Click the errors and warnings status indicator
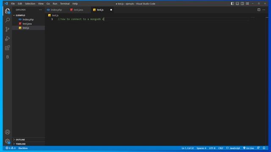The width and height of the screenshot is (271, 152). pyautogui.click(x=11, y=148)
